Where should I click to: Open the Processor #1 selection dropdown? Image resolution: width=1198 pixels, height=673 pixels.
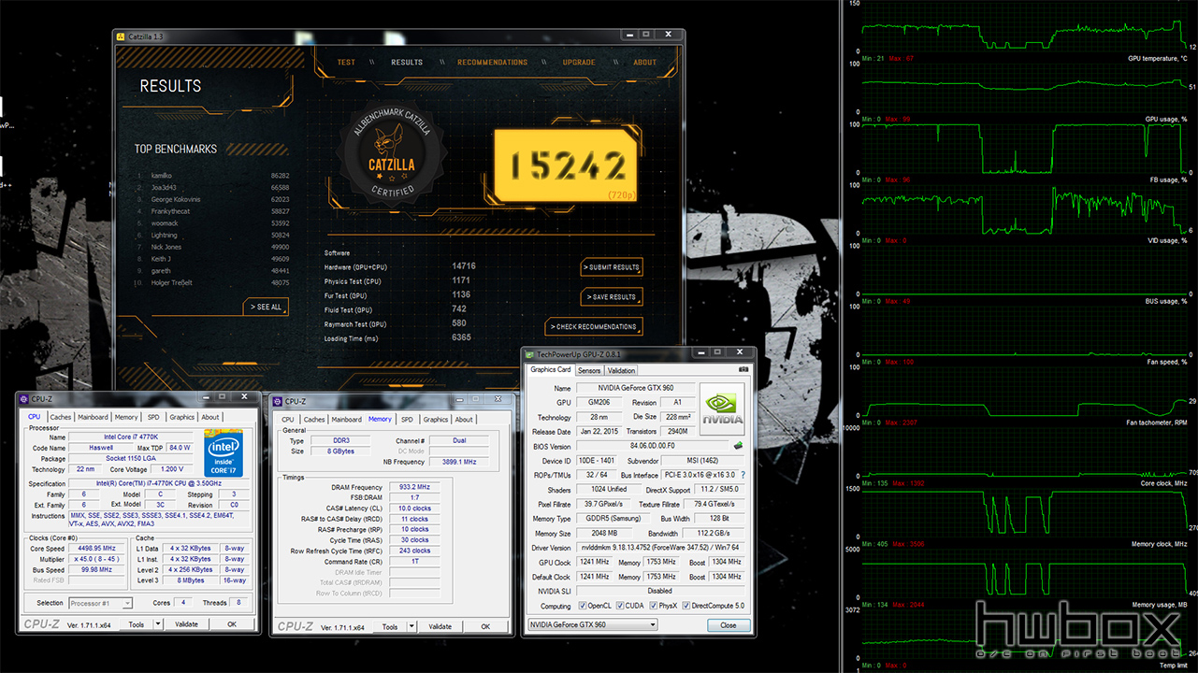coord(100,603)
